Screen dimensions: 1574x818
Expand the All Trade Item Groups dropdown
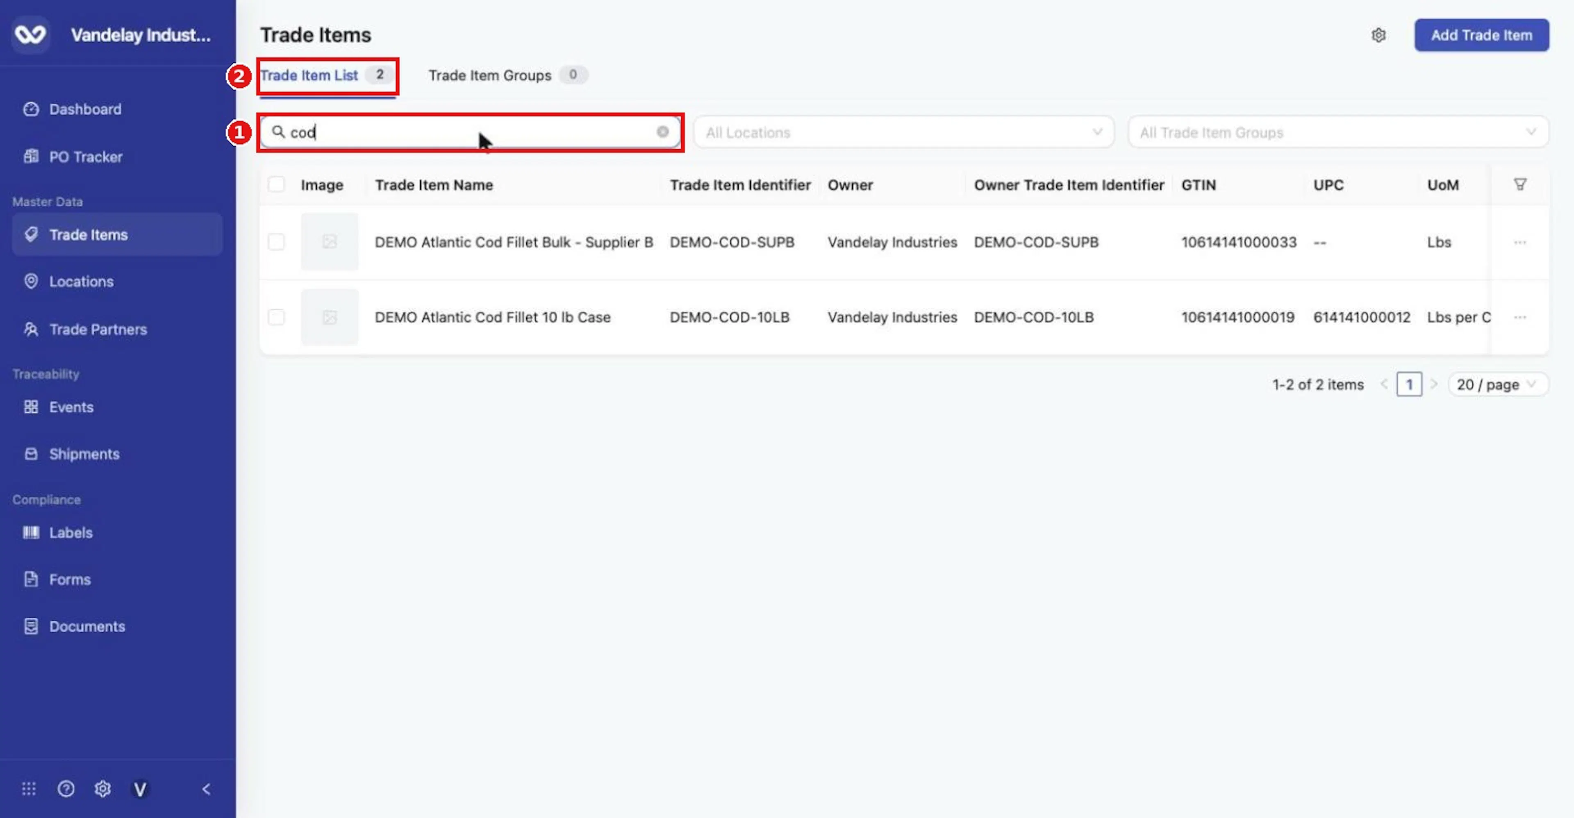pyautogui.click(x=1338, y=132)
